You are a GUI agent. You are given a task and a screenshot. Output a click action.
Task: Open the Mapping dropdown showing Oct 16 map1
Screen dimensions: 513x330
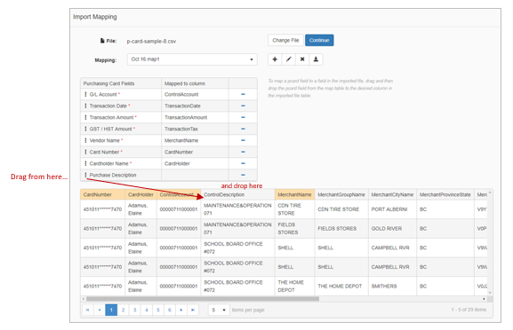coord(192,59)
